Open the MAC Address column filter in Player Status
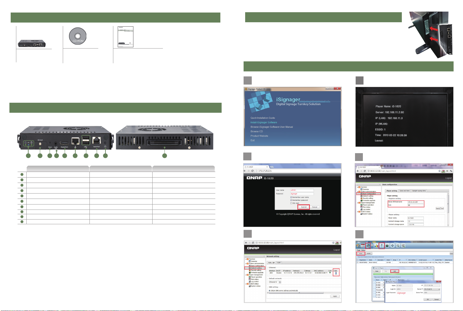Viewport: 463px width, 311px height. tap(417, 260)
